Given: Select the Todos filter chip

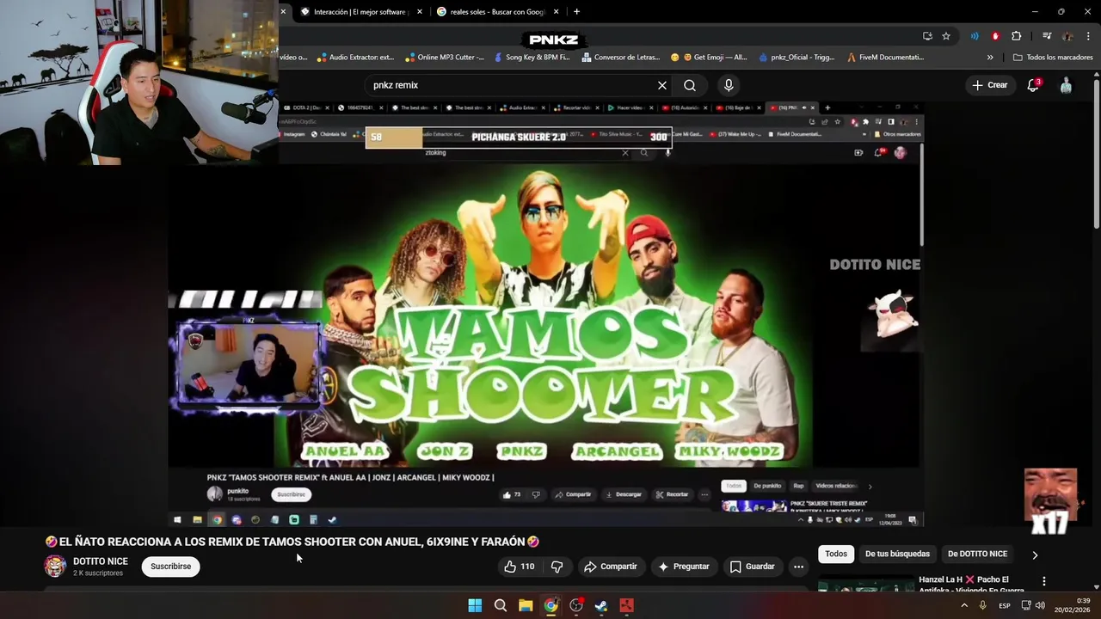Looking at the screenshot, I should click(x=836, y=554).
